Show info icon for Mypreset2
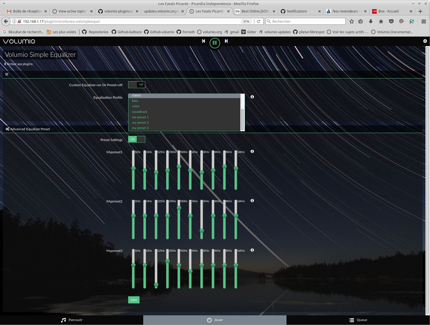The image size is (430, 325). click(252, 201)
